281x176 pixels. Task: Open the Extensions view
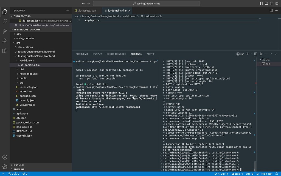point(5,51)
